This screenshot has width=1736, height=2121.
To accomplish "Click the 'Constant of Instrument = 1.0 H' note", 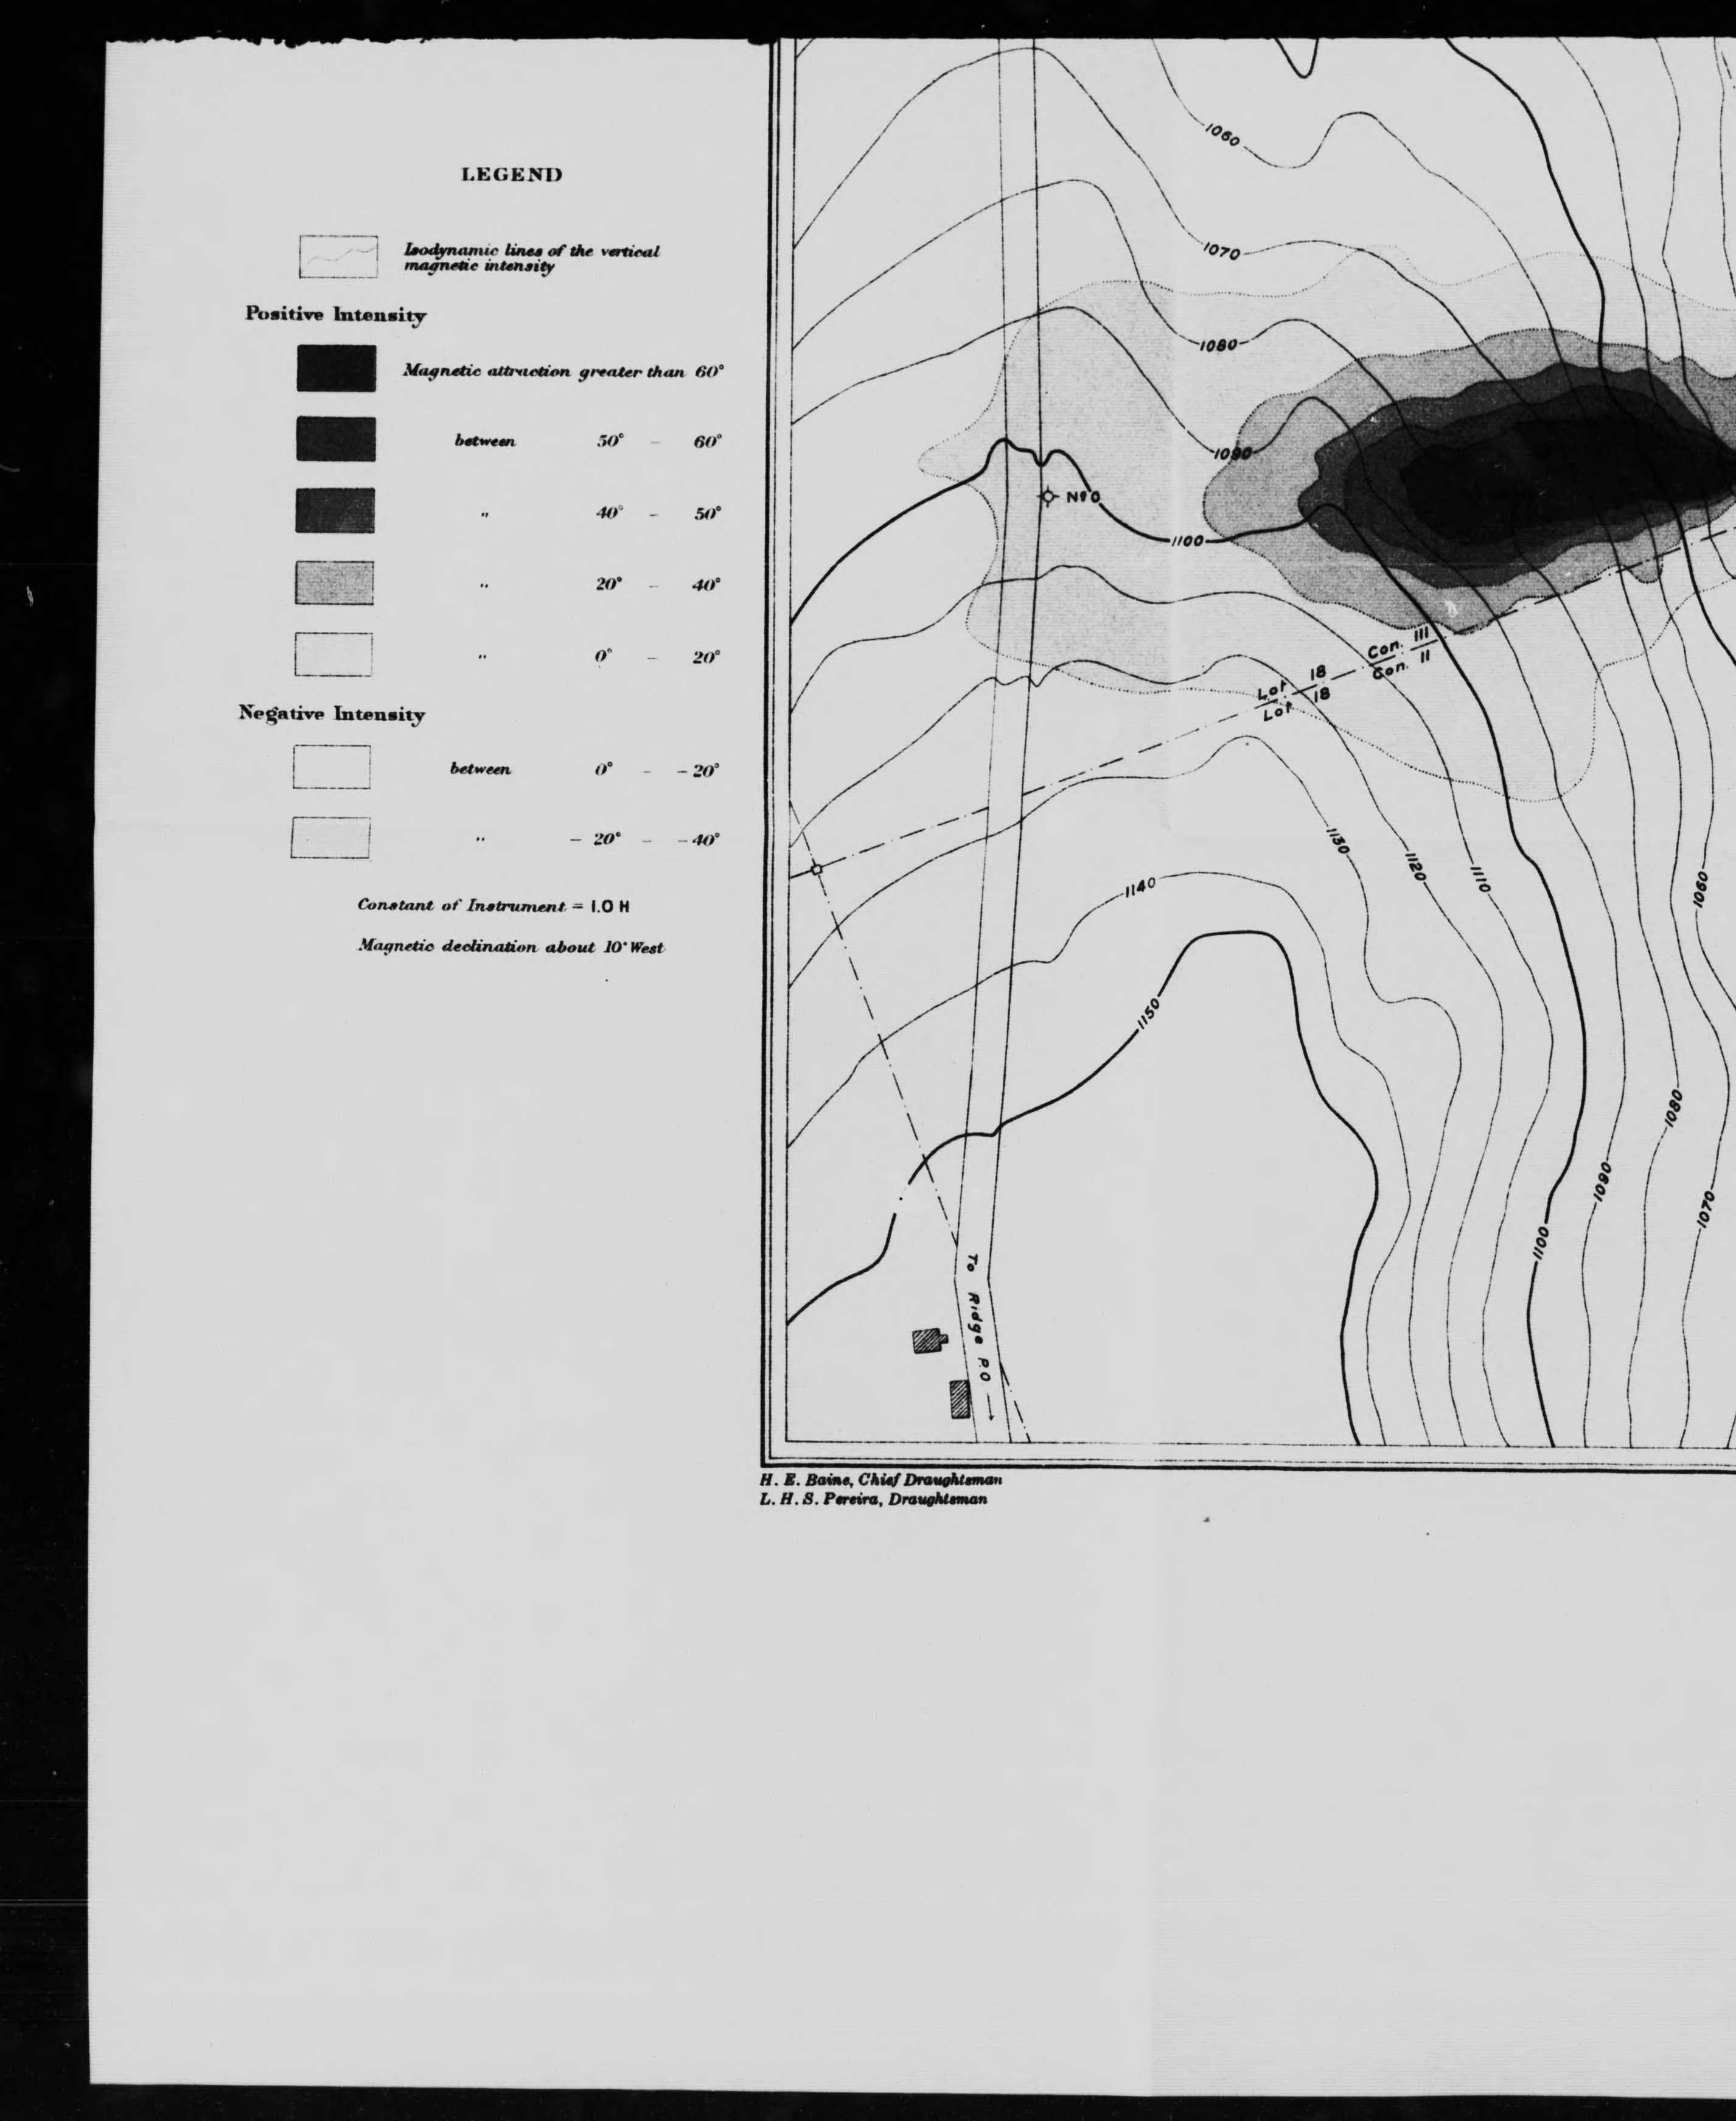I will click(493, 905).
